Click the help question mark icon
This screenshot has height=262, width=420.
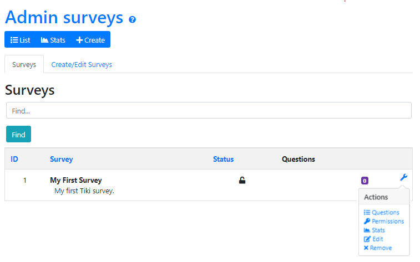coord(132,19)
